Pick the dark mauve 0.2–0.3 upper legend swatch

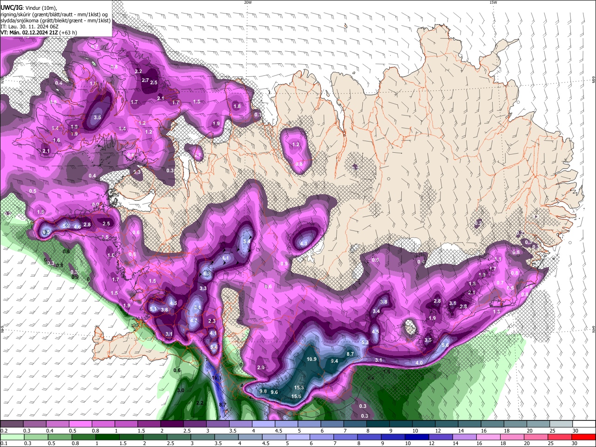point(13,424)
